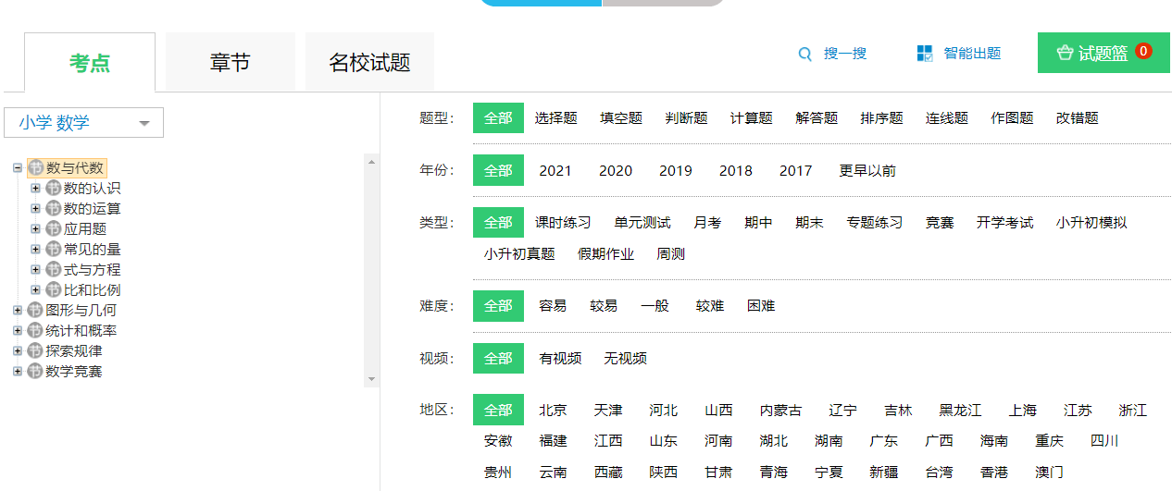Filter question type by 计算题
The width and height of the screenshot is (1172, 491).
tap(751, 118)
